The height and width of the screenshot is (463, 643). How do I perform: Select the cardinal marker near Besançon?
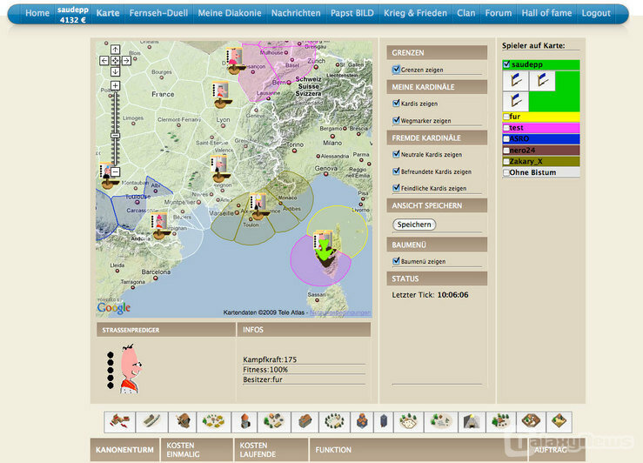(x=235, y=60)
